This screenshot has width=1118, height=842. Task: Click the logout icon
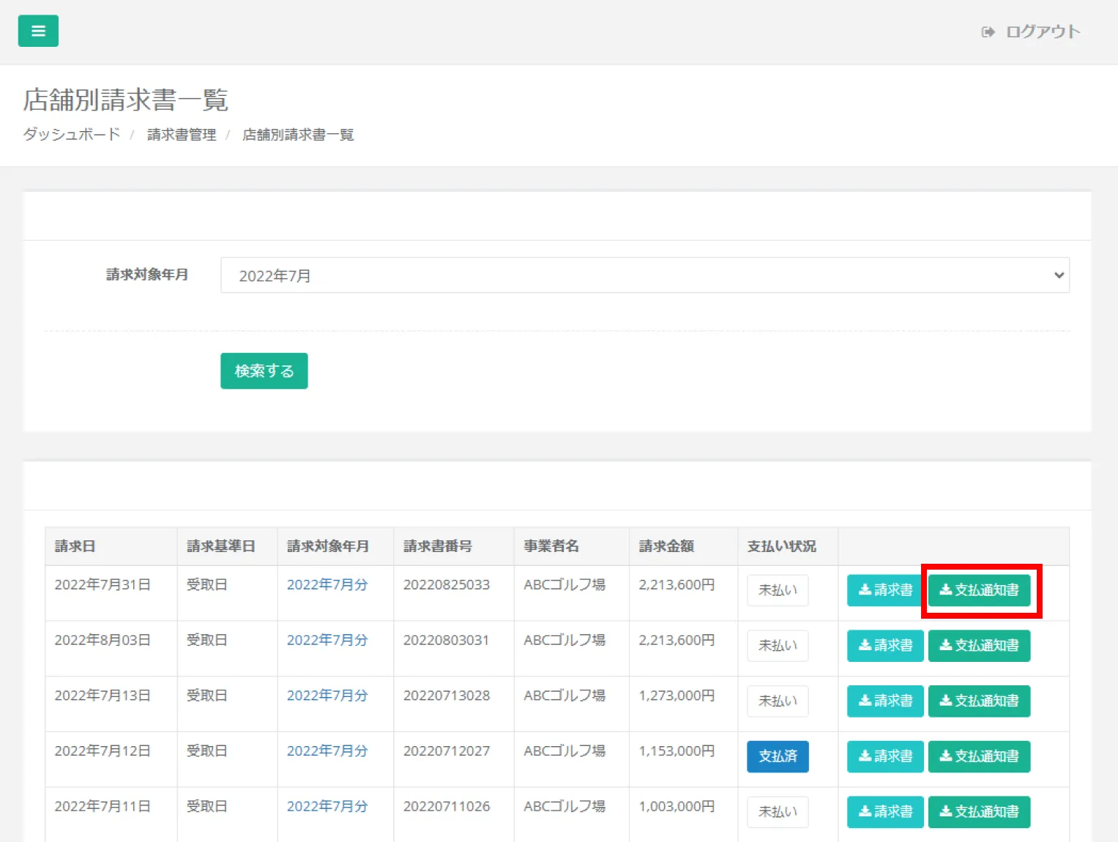(988, 31)
